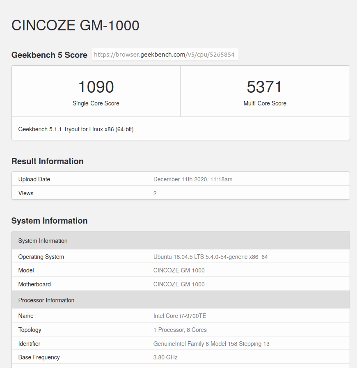Viewport: 357px width, 368px height.
Task: Click the processor Name label
Action: (x=26, y=316)
